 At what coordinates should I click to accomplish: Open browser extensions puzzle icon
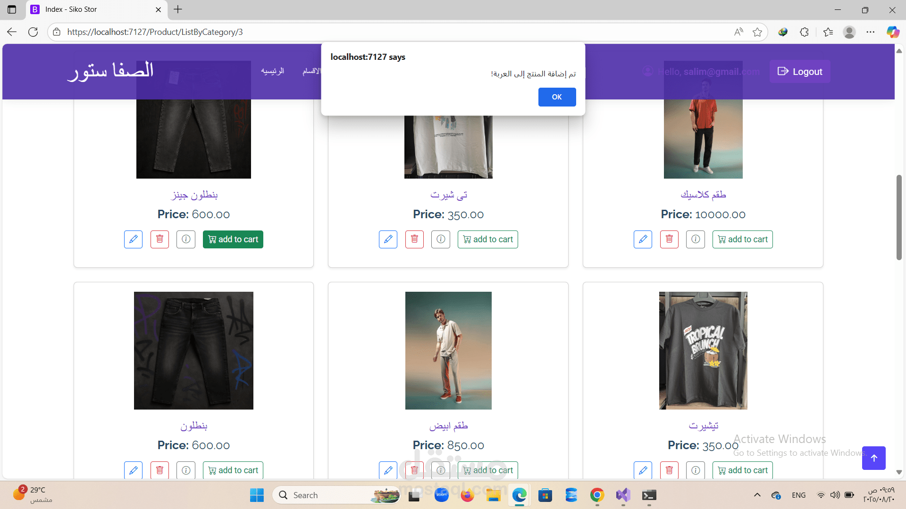coord(804,32)
